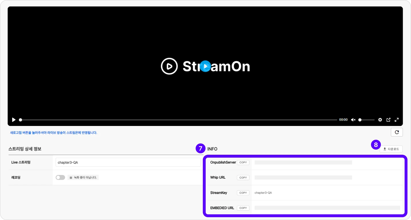Click the 다운로드 download button
The width and height of the screenshot is (411, 220).
pos(391,149)
